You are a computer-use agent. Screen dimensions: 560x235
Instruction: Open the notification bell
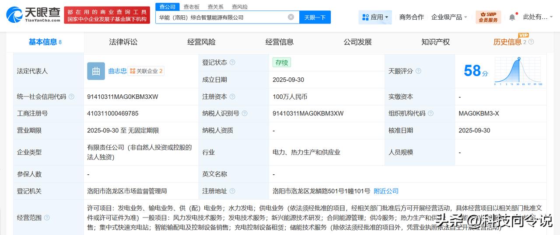pos(512,17)
